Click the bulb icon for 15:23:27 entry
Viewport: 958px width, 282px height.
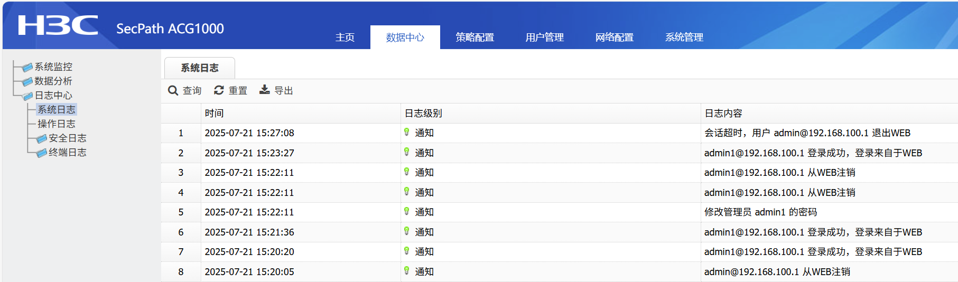406,152
